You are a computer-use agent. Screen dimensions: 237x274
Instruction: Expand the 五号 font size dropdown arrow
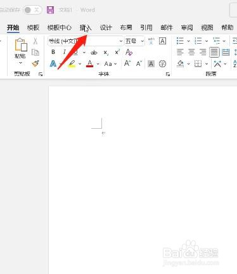pyautogui.click(x=143, y=41)
